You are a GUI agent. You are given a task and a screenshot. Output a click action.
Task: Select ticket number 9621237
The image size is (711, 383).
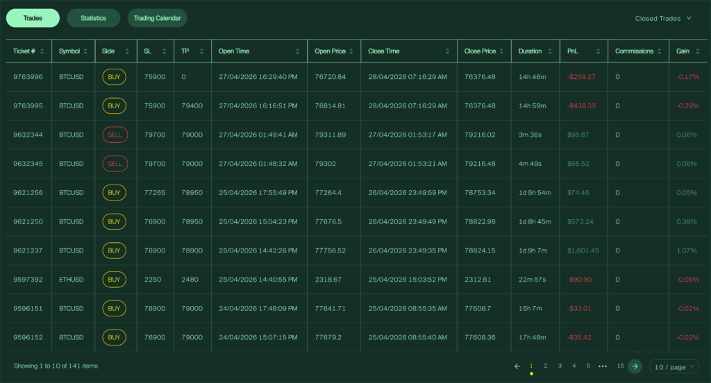point(28,250)
